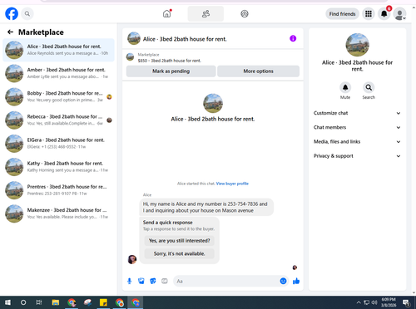Open the $850 Marketplace listing link
This screenshot has height=309, width=416.
(x=170, y=61)
